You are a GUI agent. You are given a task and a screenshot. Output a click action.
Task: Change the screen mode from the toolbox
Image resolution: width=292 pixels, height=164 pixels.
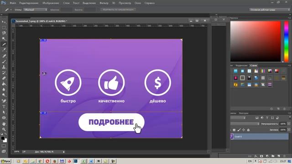[4, 151]
